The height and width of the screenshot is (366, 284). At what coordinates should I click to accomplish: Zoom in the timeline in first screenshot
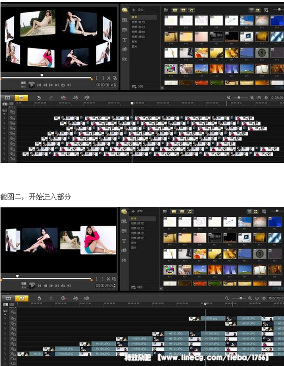tap(252, 98)
